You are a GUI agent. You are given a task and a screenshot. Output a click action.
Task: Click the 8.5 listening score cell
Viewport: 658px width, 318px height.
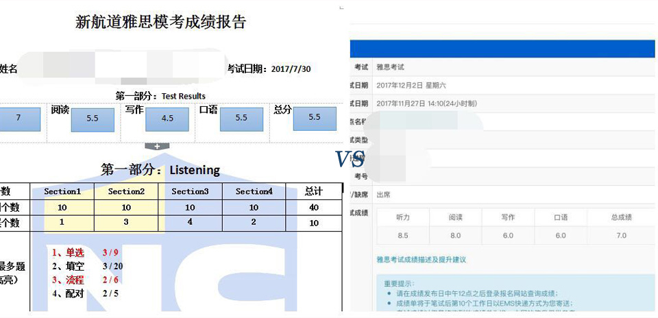[x=403, y=235]
